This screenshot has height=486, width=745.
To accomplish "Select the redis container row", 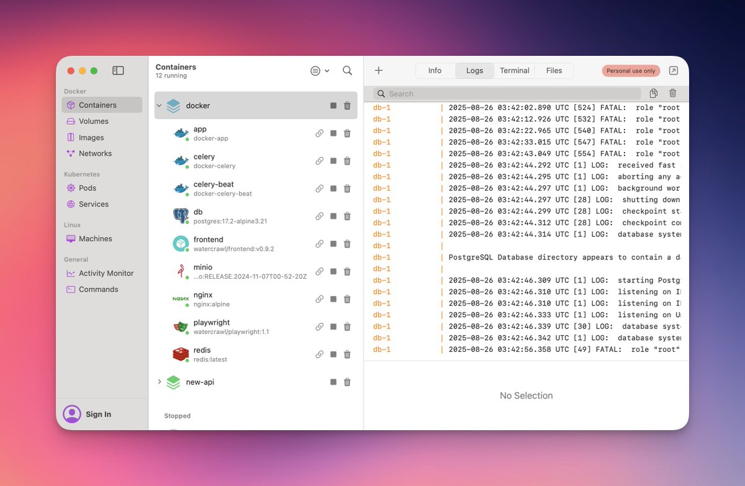I will click(x=256, y=354).
